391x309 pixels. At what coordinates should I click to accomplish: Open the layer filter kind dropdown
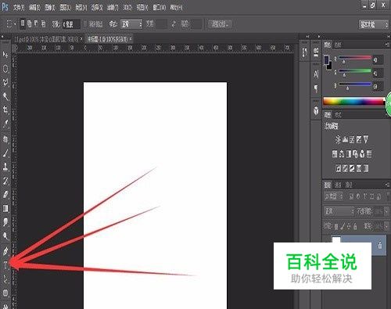tap(333, 196)
